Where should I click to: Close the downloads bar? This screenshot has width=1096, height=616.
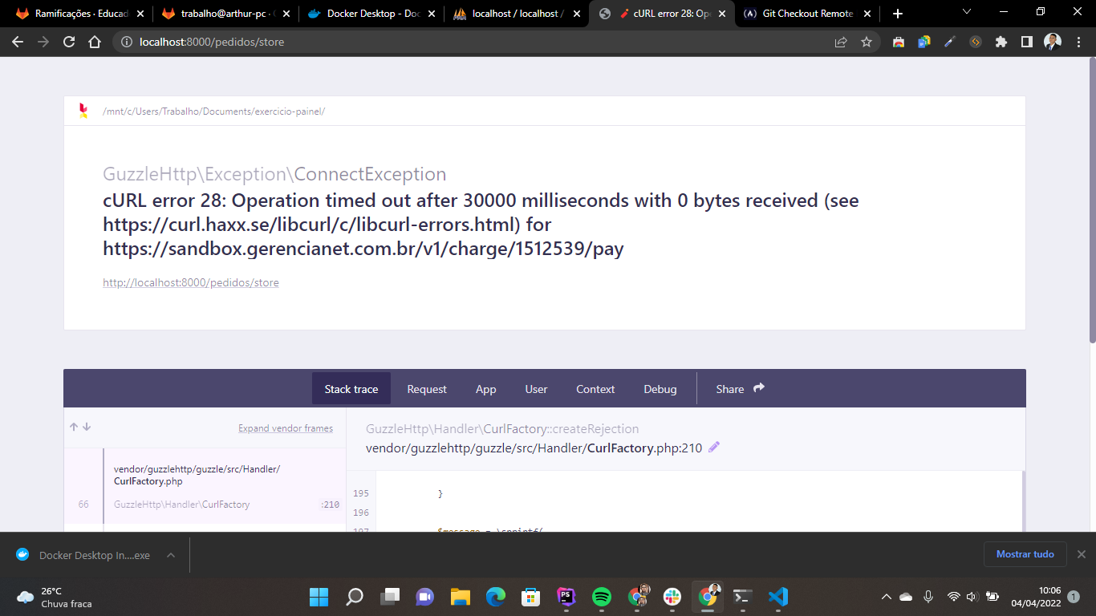click(1082, 554)
